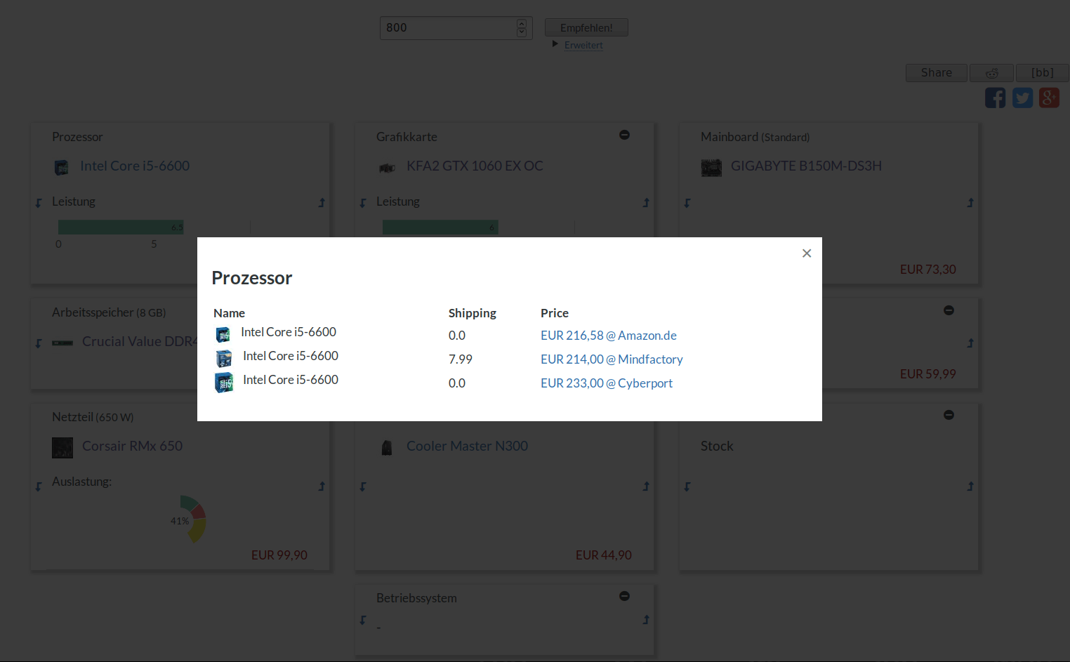Downgrade power supply using the down arrow in the Netzteil card
This screenshot has height=662, width=1070.
point(39,486)
